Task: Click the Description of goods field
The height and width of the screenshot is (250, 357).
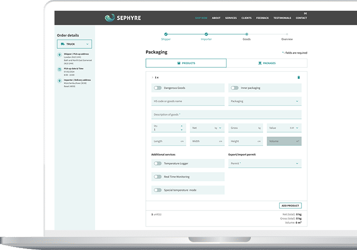Action: (226, 115)
